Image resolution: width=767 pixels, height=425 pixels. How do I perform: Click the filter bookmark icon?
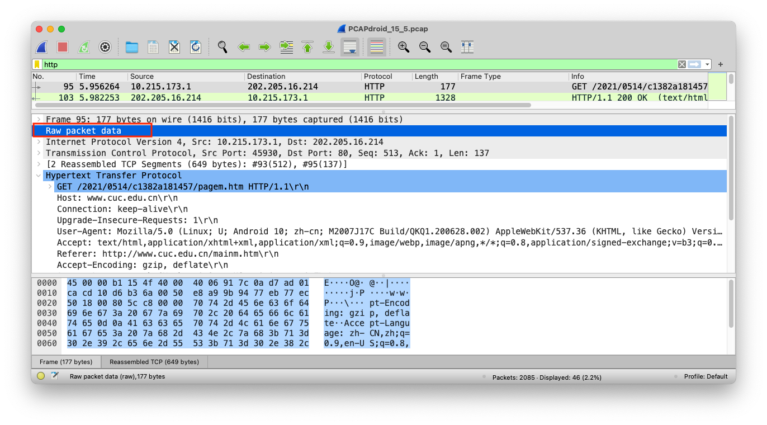pos(37,64)
